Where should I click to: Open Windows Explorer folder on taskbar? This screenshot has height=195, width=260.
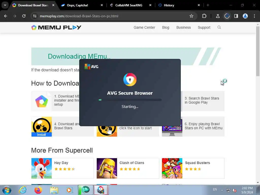tap(54, 190)
